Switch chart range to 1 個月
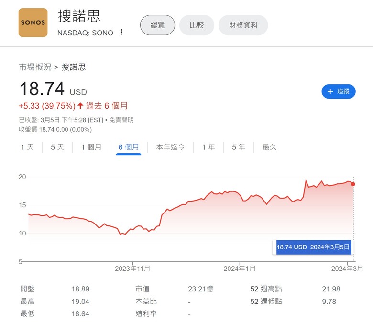373x325 pixels. pos(91,147)
